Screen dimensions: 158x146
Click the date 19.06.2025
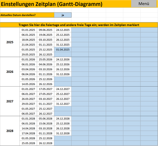46,35
